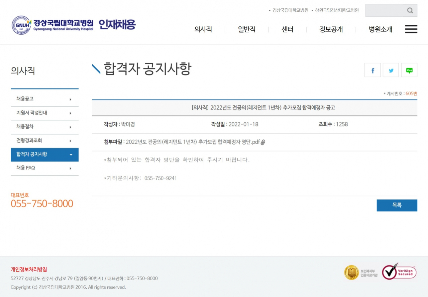Viewport: 428px width, 297px height.
Task: Open the 개인정보처리방침 footer link
Action: pos(29,269)
